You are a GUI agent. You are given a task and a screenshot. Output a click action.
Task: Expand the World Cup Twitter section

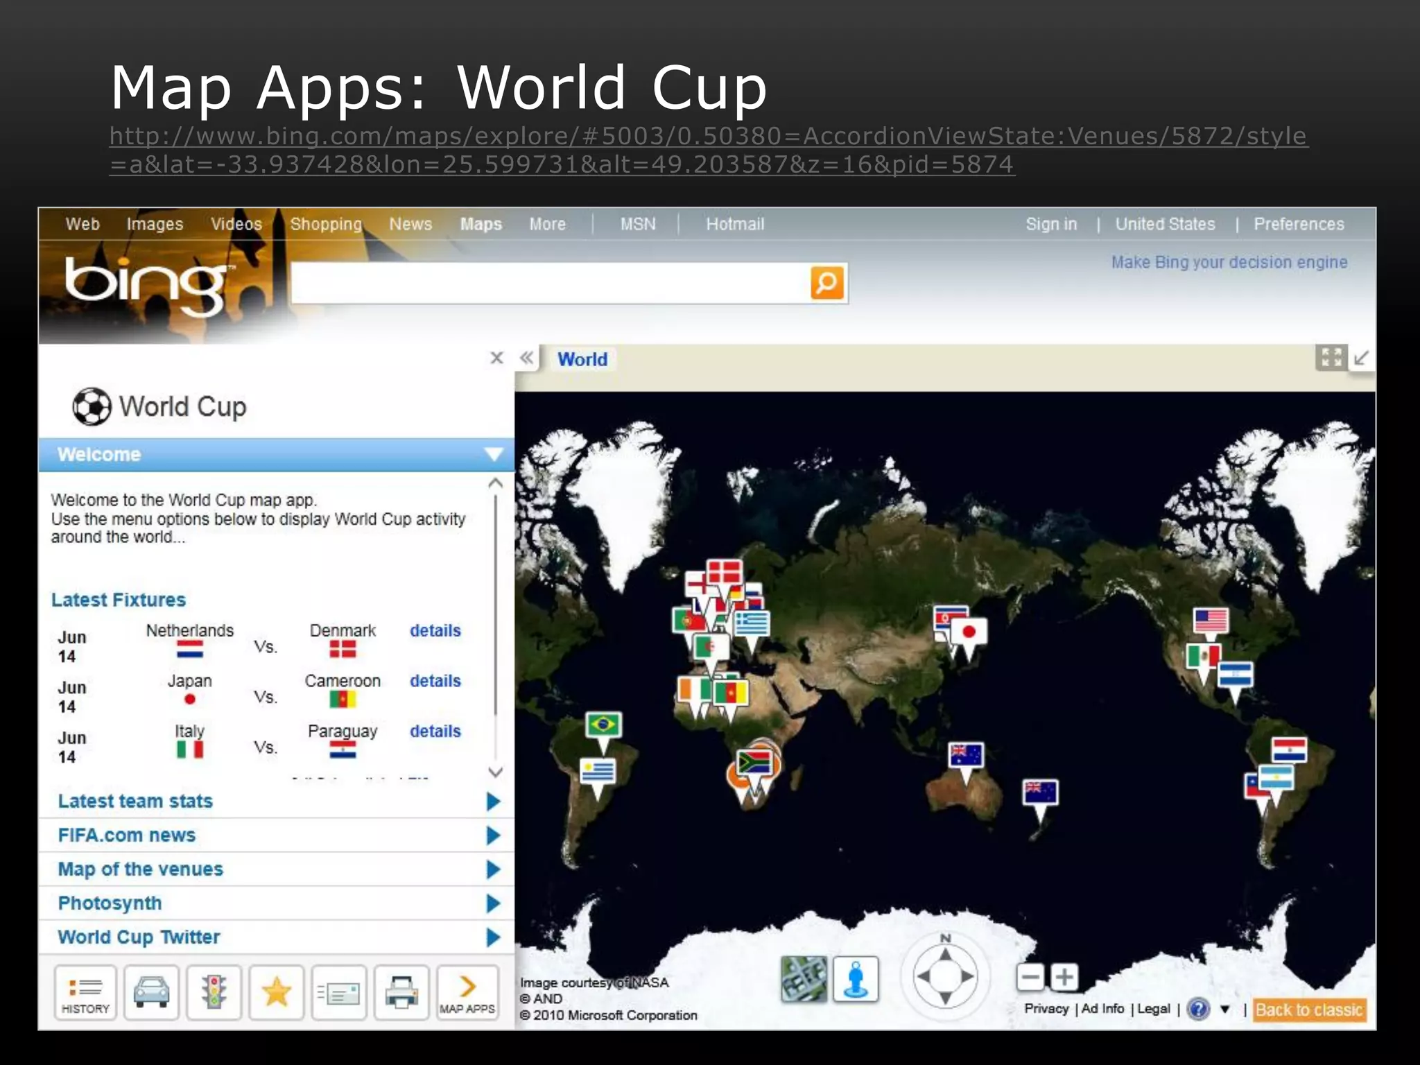click(x=276, y=937)
